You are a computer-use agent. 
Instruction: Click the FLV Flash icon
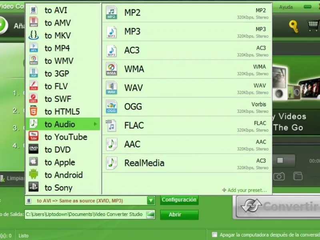point(34,86)
